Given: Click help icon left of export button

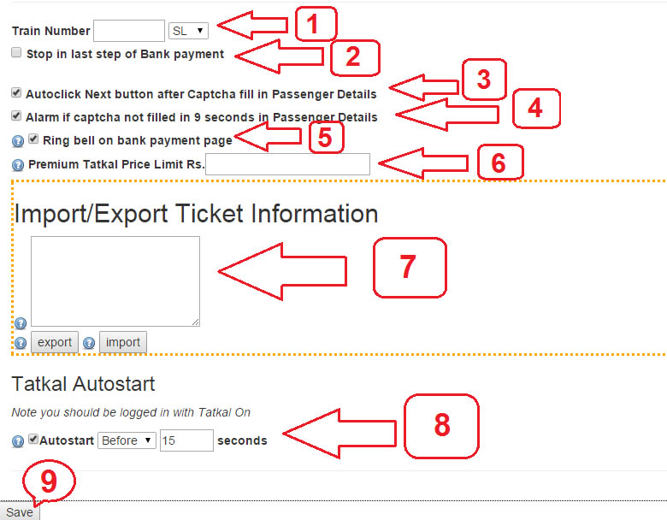Looking at the screenshot, I should (21, 343).
